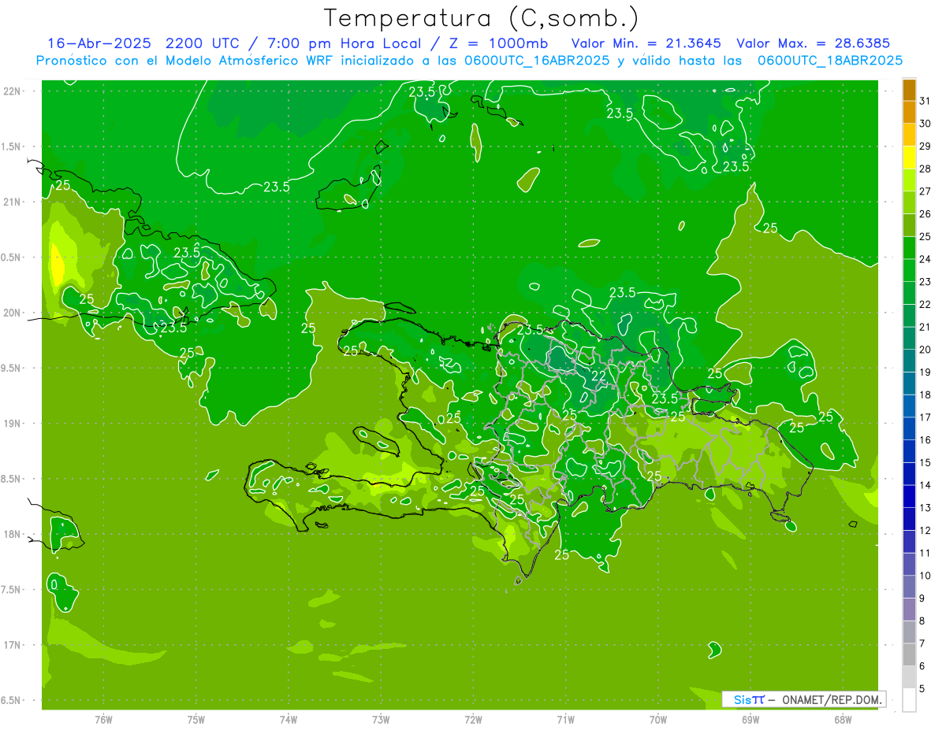The height and width of the screenshot is (730, 946).
Task: Click green color bar segment between 24 and 25
Action: pos(909,248)
